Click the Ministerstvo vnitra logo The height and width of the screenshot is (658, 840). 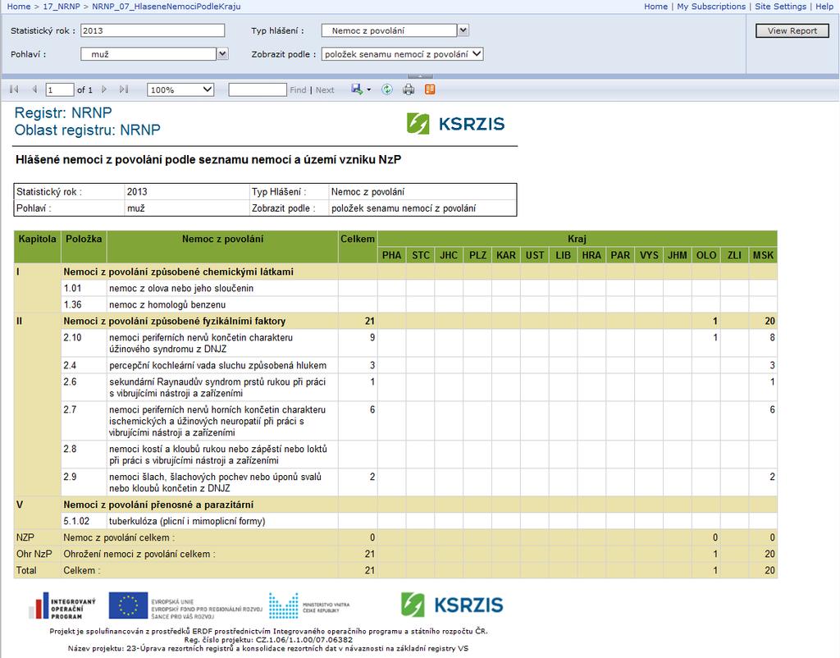[x=309, y=605]
